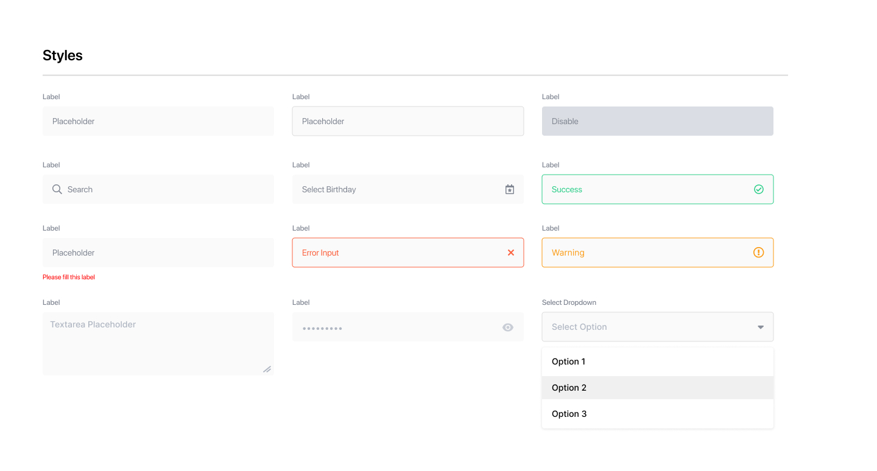Click the outlined Placeholder input field
This screenshot has width=877, height=471.
click(x=408, y=121)
